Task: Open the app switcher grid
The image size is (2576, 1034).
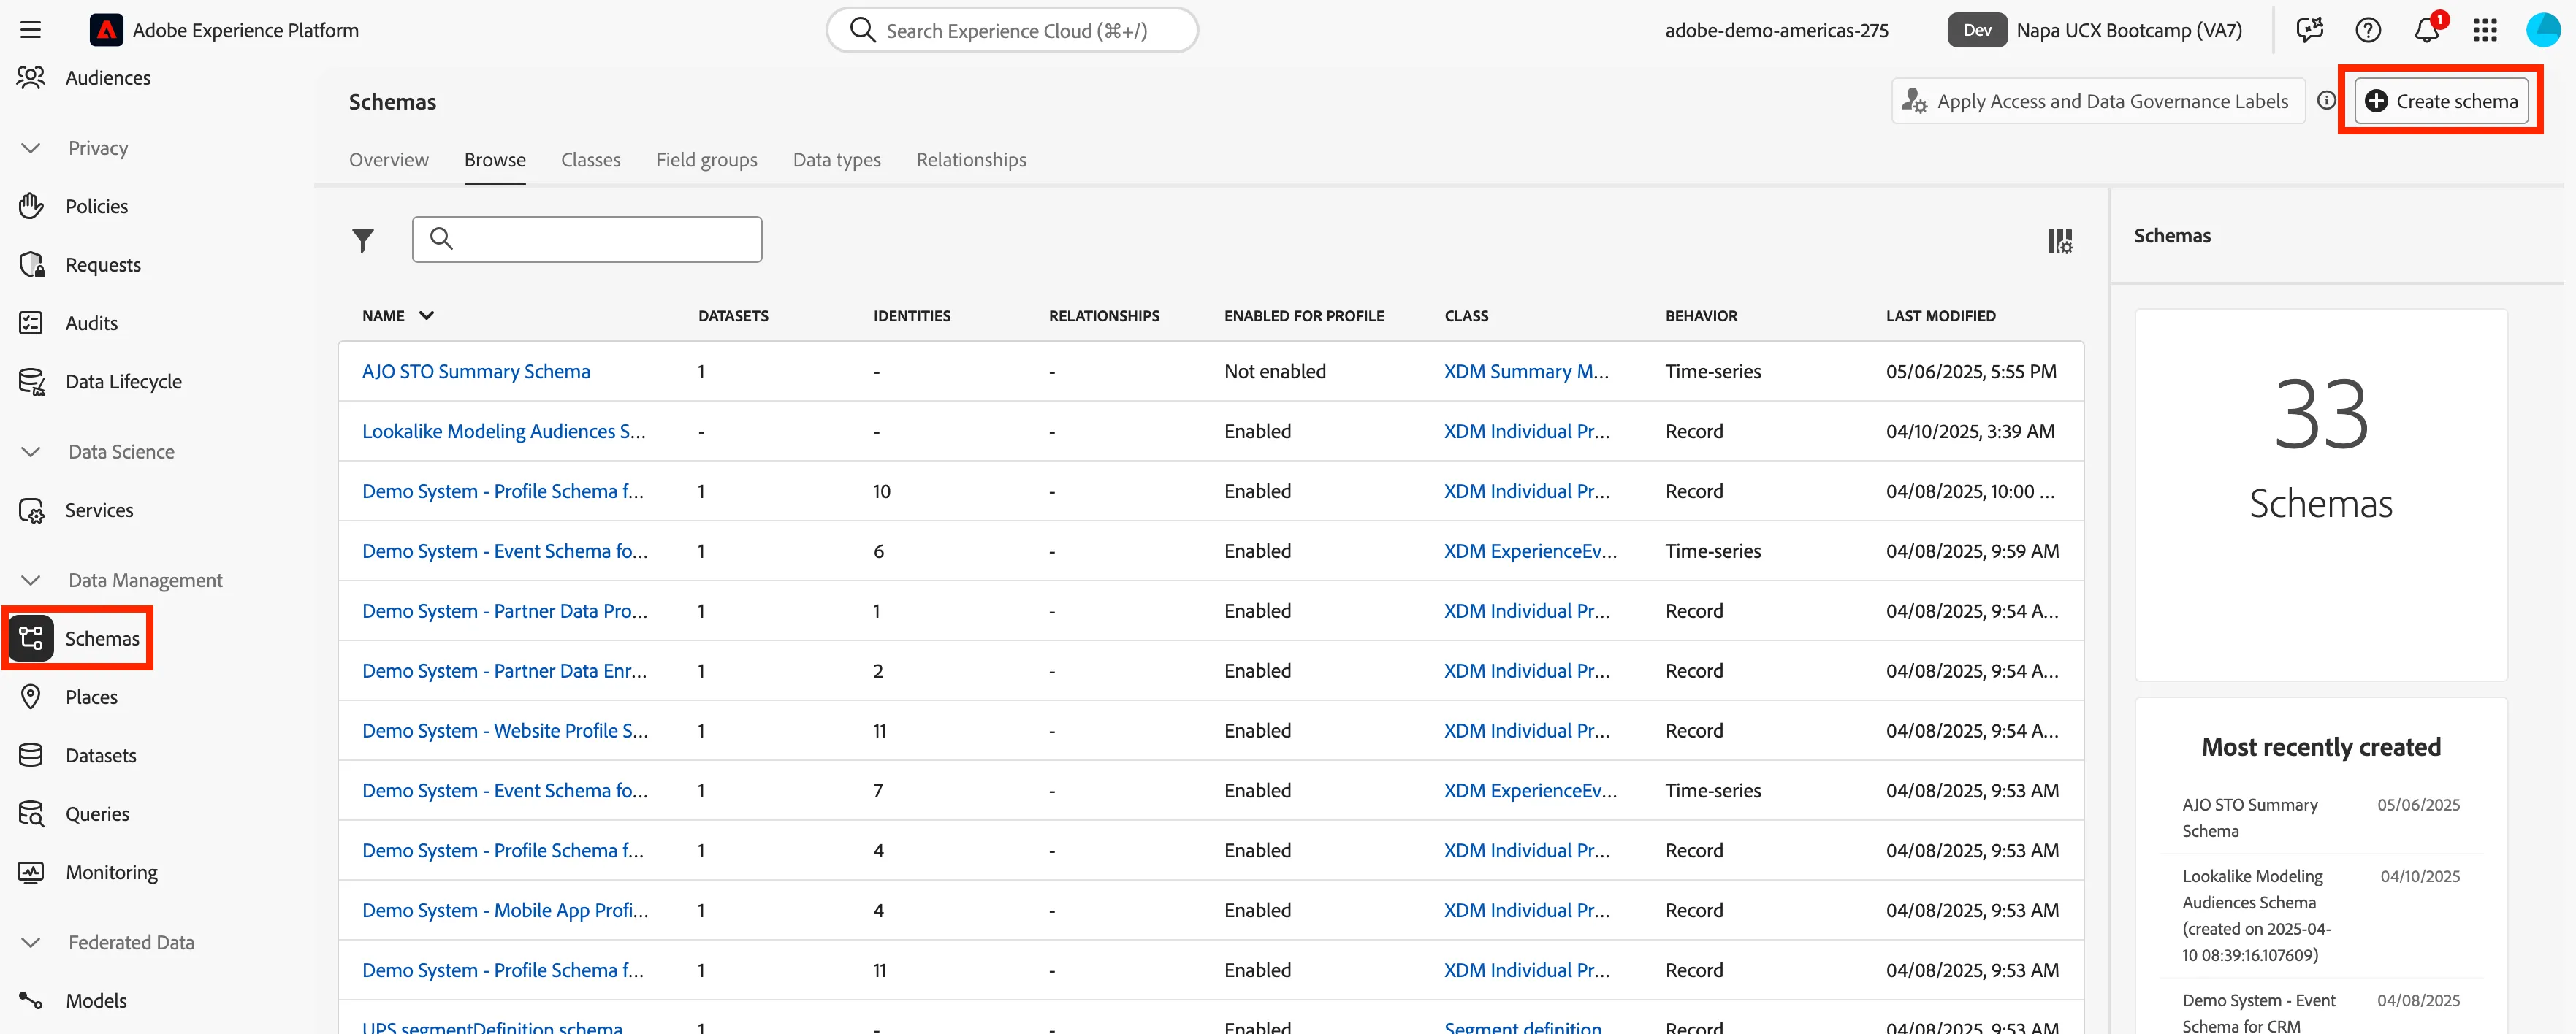Action: coord(2485,30)
